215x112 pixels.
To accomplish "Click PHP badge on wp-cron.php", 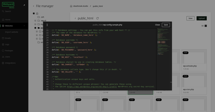I will 185,76.
